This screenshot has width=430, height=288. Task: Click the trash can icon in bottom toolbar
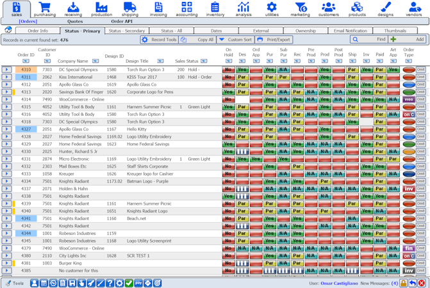coord(63,283)
